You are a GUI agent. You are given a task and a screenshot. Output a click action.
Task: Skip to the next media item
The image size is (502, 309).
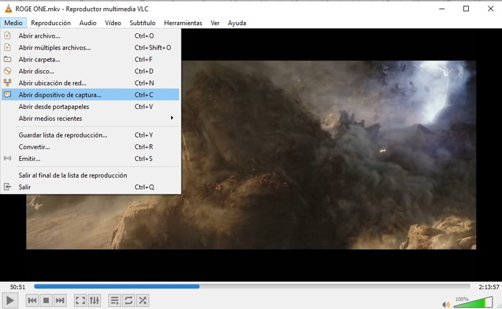[x=60, y=301]
